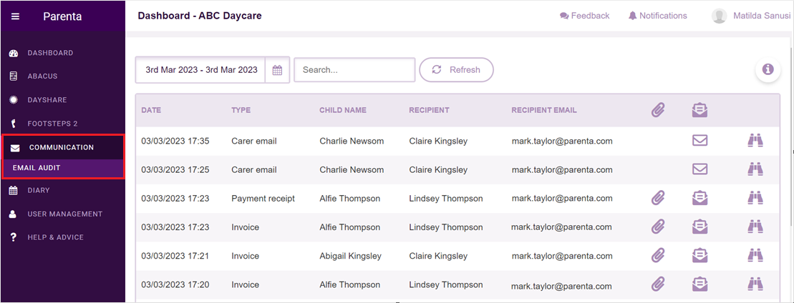
Task: Click the Communication envelope icon
Action: coord(15,148)
